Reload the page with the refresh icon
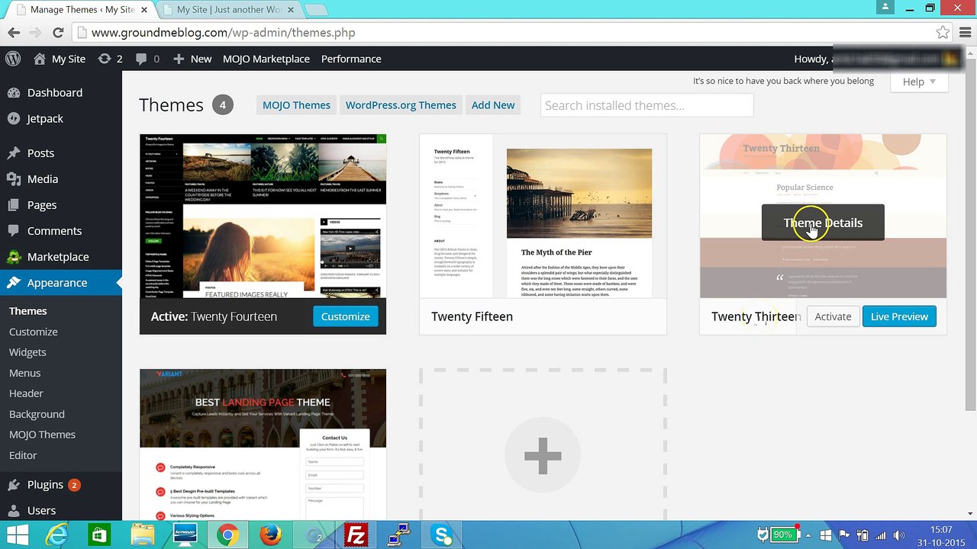The width and height of the screenshot is (977, 549). (x=58, y=33)
